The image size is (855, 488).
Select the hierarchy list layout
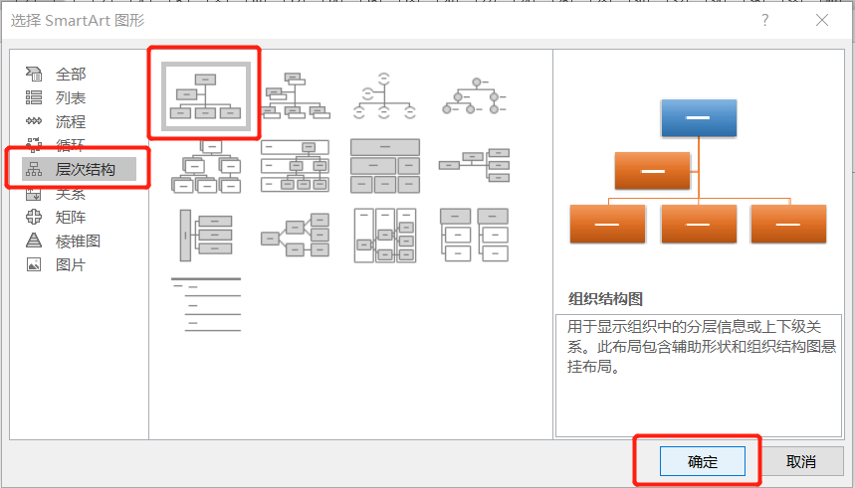pos(474,235)
